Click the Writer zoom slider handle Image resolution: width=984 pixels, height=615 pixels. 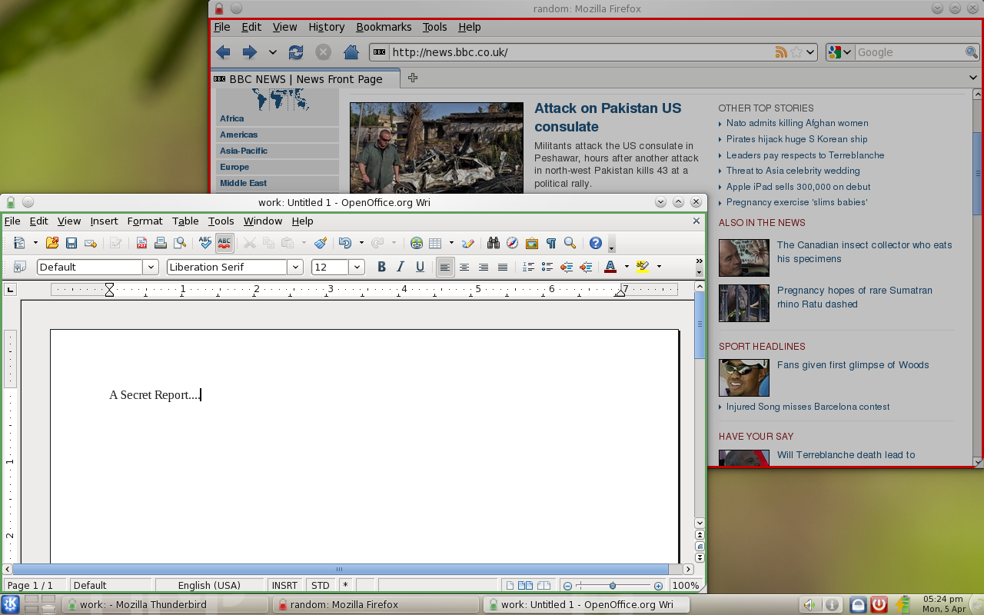[x=613, y=586]
